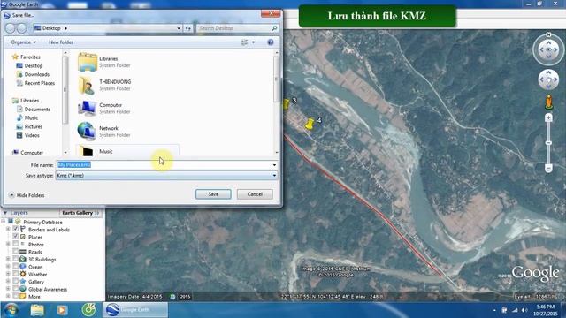Enable the Ocean layer checkbox

click(16, 267)
